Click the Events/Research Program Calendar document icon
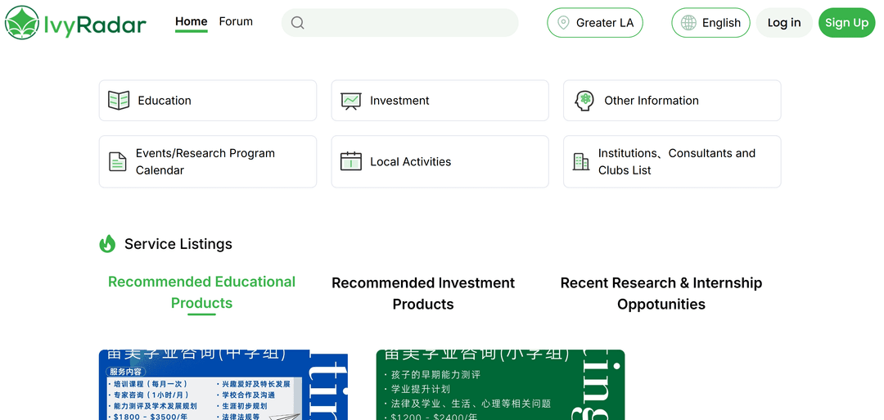The image size is (884, 420). (x=118, y=162)
